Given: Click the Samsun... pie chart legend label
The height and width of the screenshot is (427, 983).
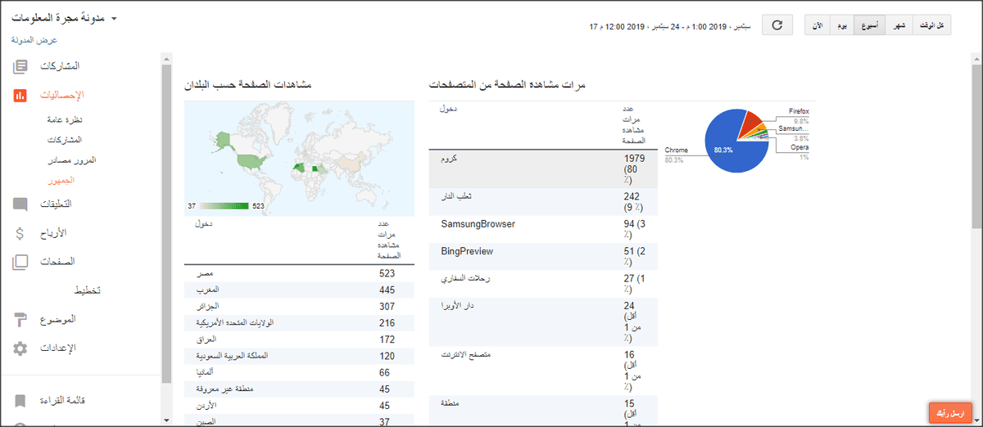Looking at the screenshot, I should tap(794, 129).
